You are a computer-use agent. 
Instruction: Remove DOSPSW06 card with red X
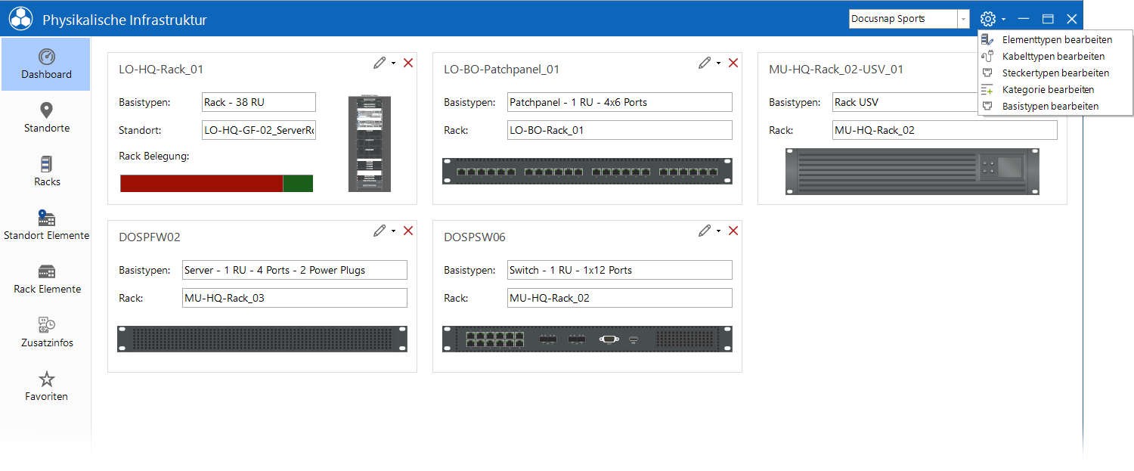733,231
